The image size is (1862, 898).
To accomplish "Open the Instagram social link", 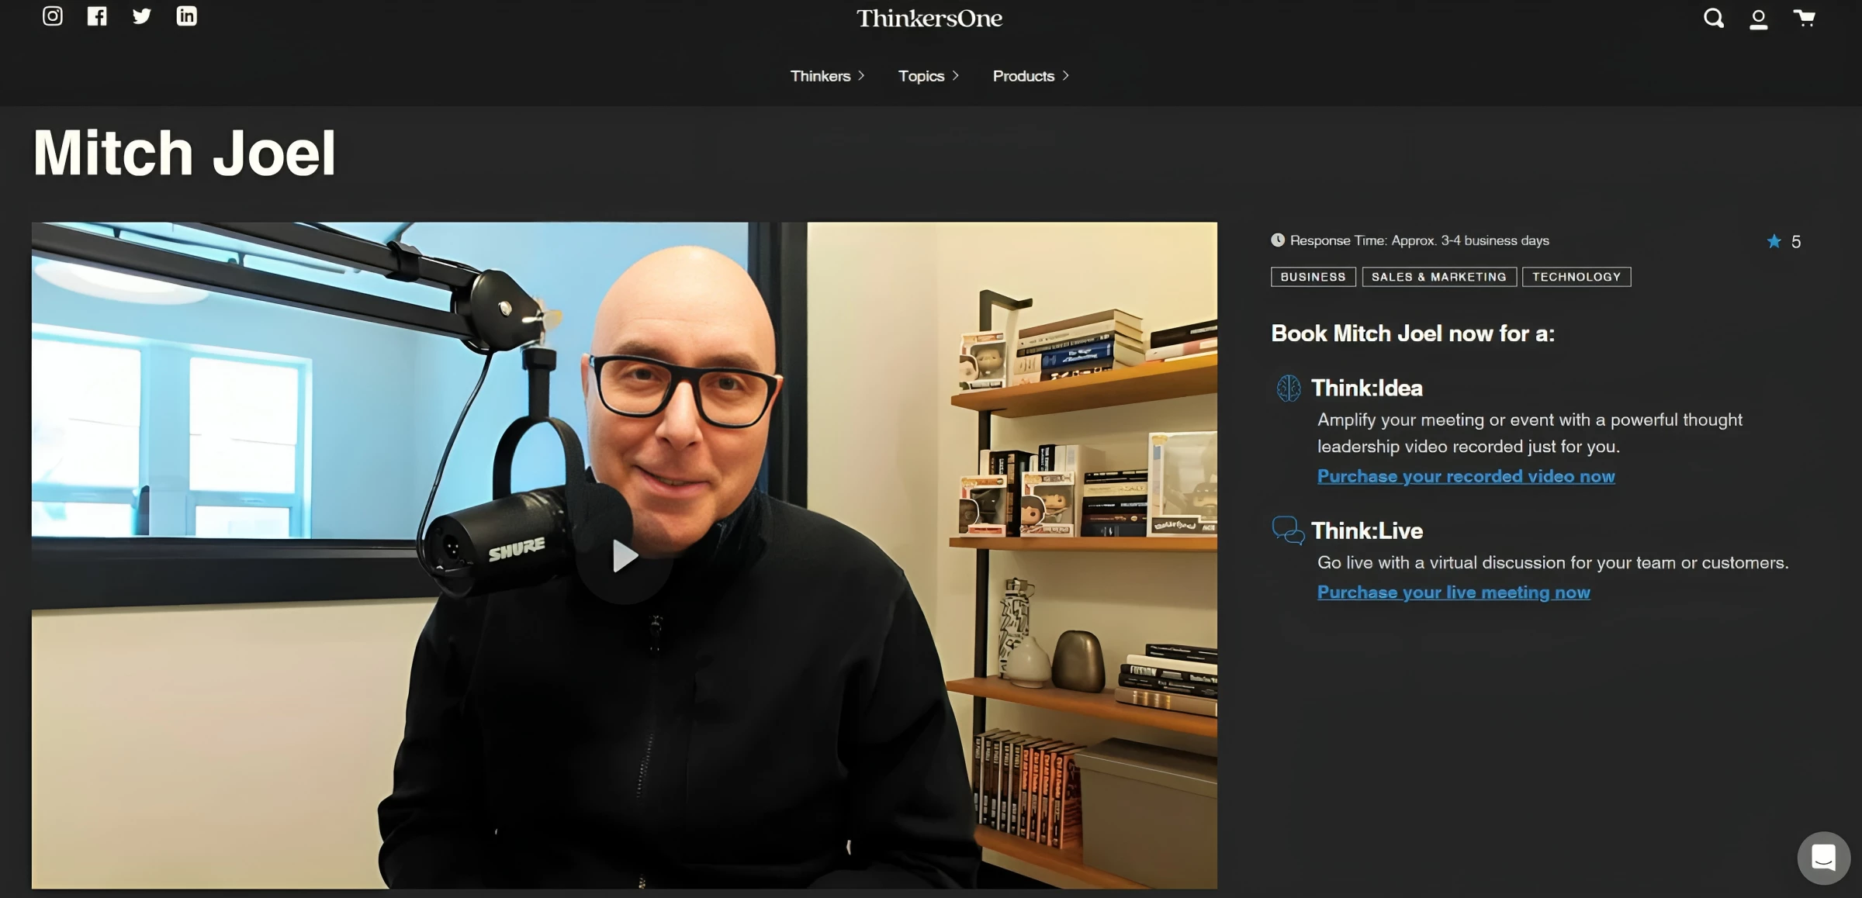I will pyautogui.click(x=52, y=16).
